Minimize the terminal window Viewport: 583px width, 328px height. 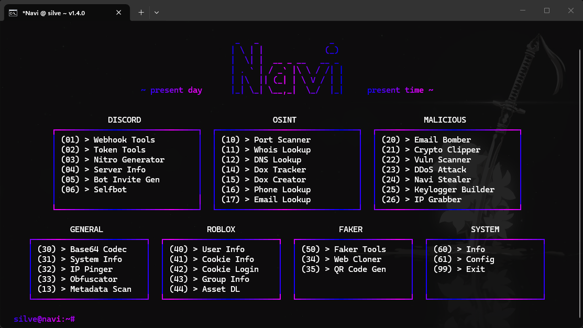point(523,10)
